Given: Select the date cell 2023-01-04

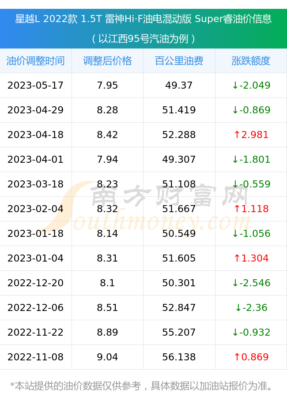Looking at the screenshot, I should (36, 258).
